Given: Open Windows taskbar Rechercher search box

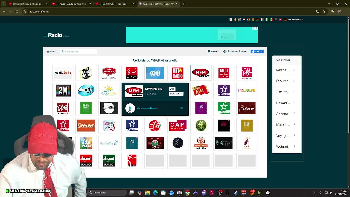Looking at the screenshot, I should pos(107,193).
